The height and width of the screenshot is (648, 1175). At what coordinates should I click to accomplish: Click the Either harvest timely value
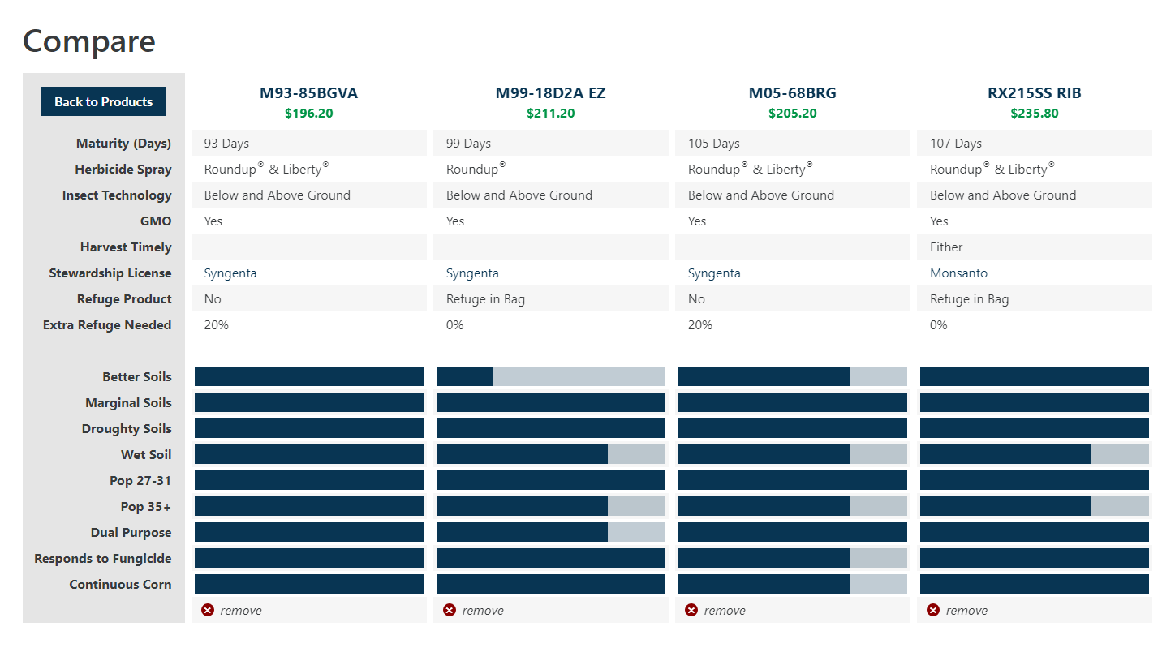(946, 247)
